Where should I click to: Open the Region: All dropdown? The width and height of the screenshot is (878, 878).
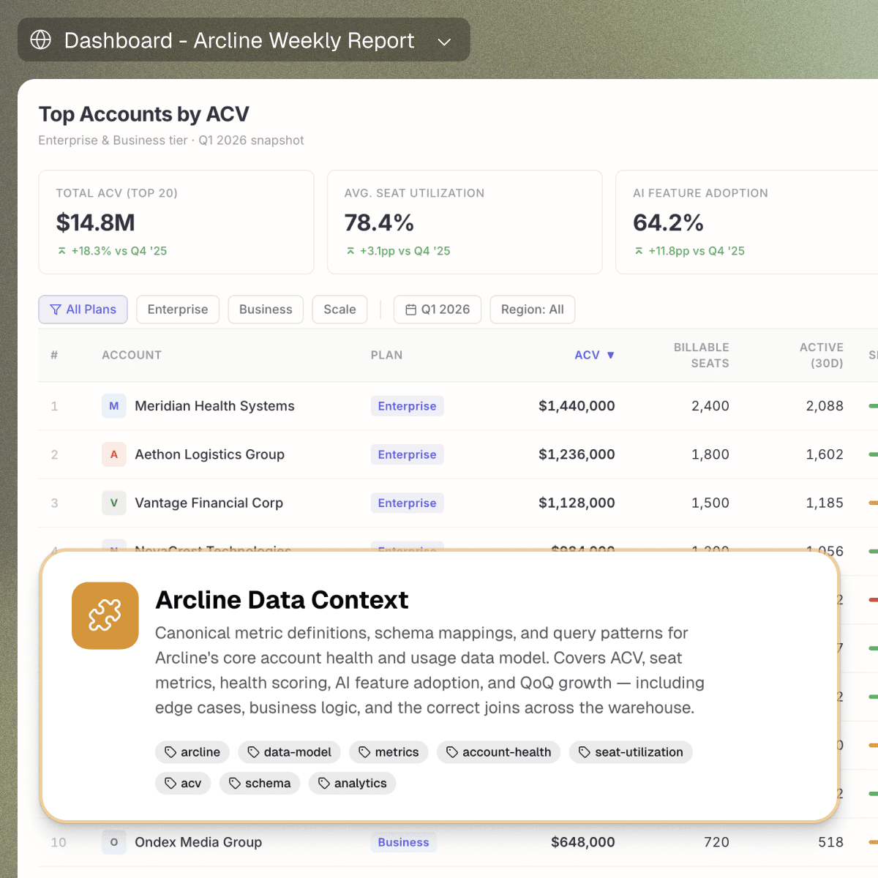coord(532,309)
